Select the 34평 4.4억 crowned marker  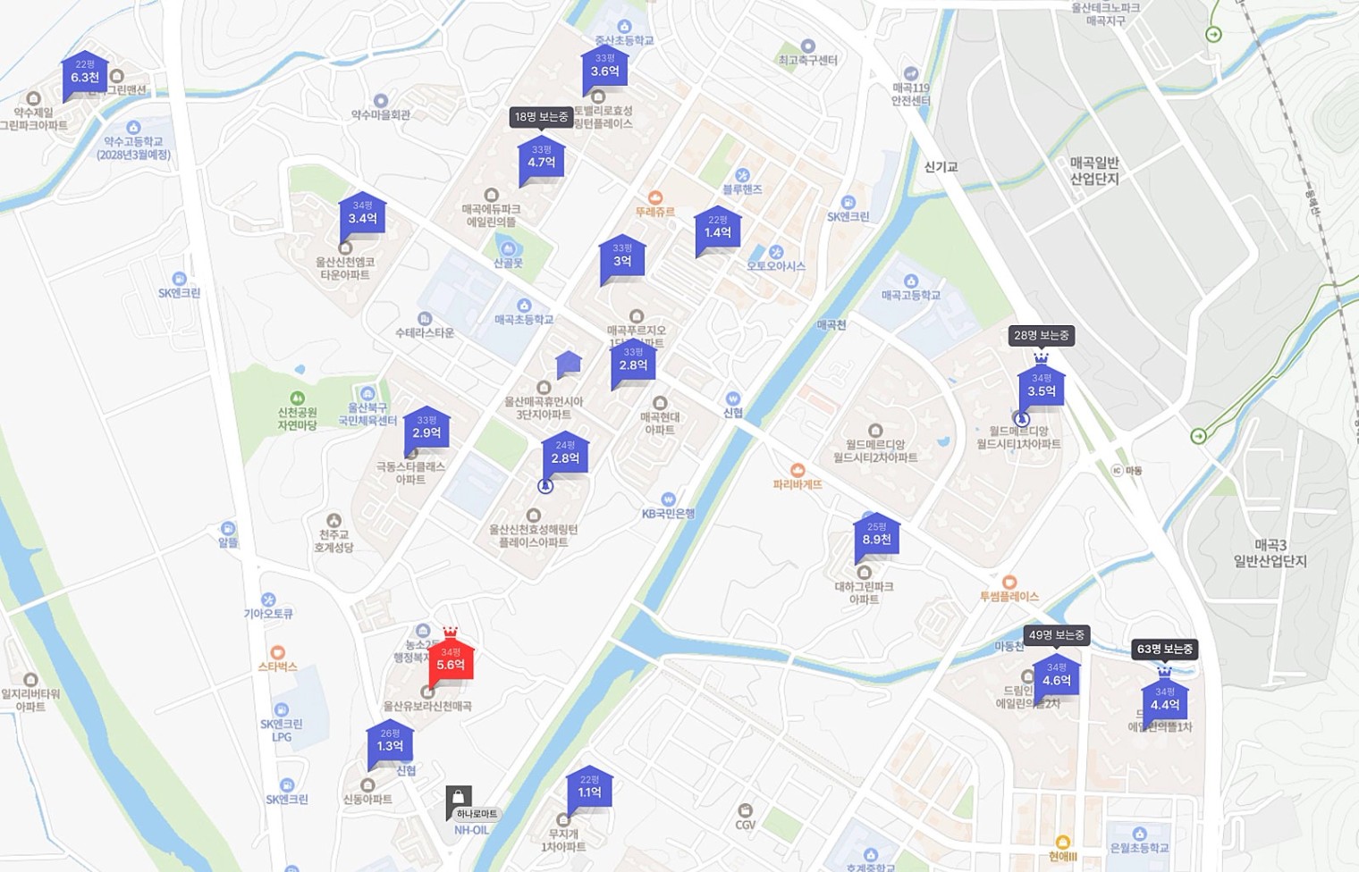tap(1165, 699)
